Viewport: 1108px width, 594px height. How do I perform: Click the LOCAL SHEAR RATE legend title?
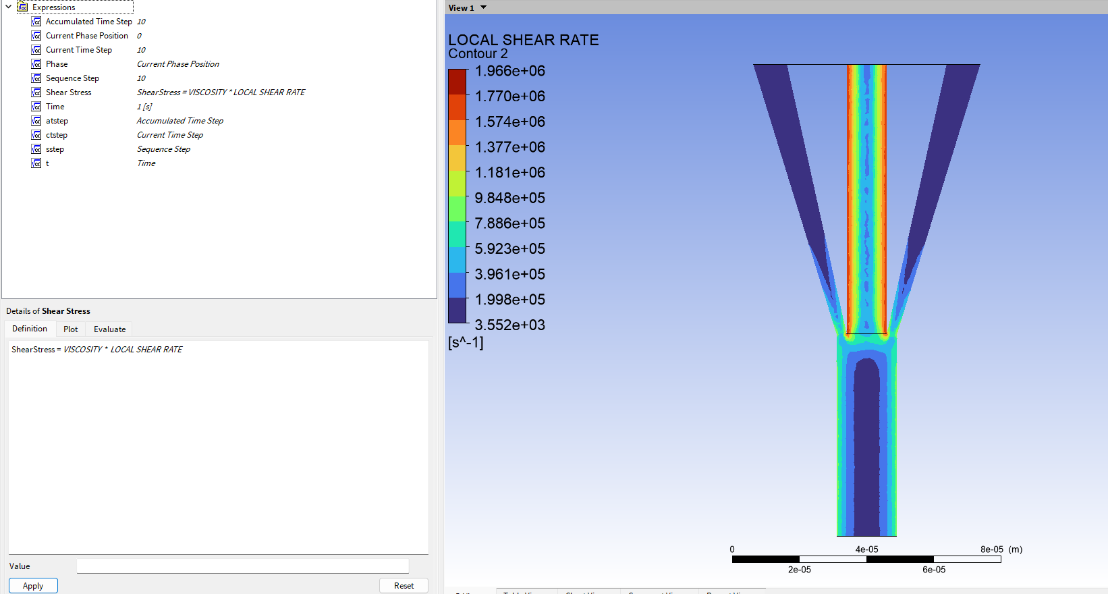(524, 40)
